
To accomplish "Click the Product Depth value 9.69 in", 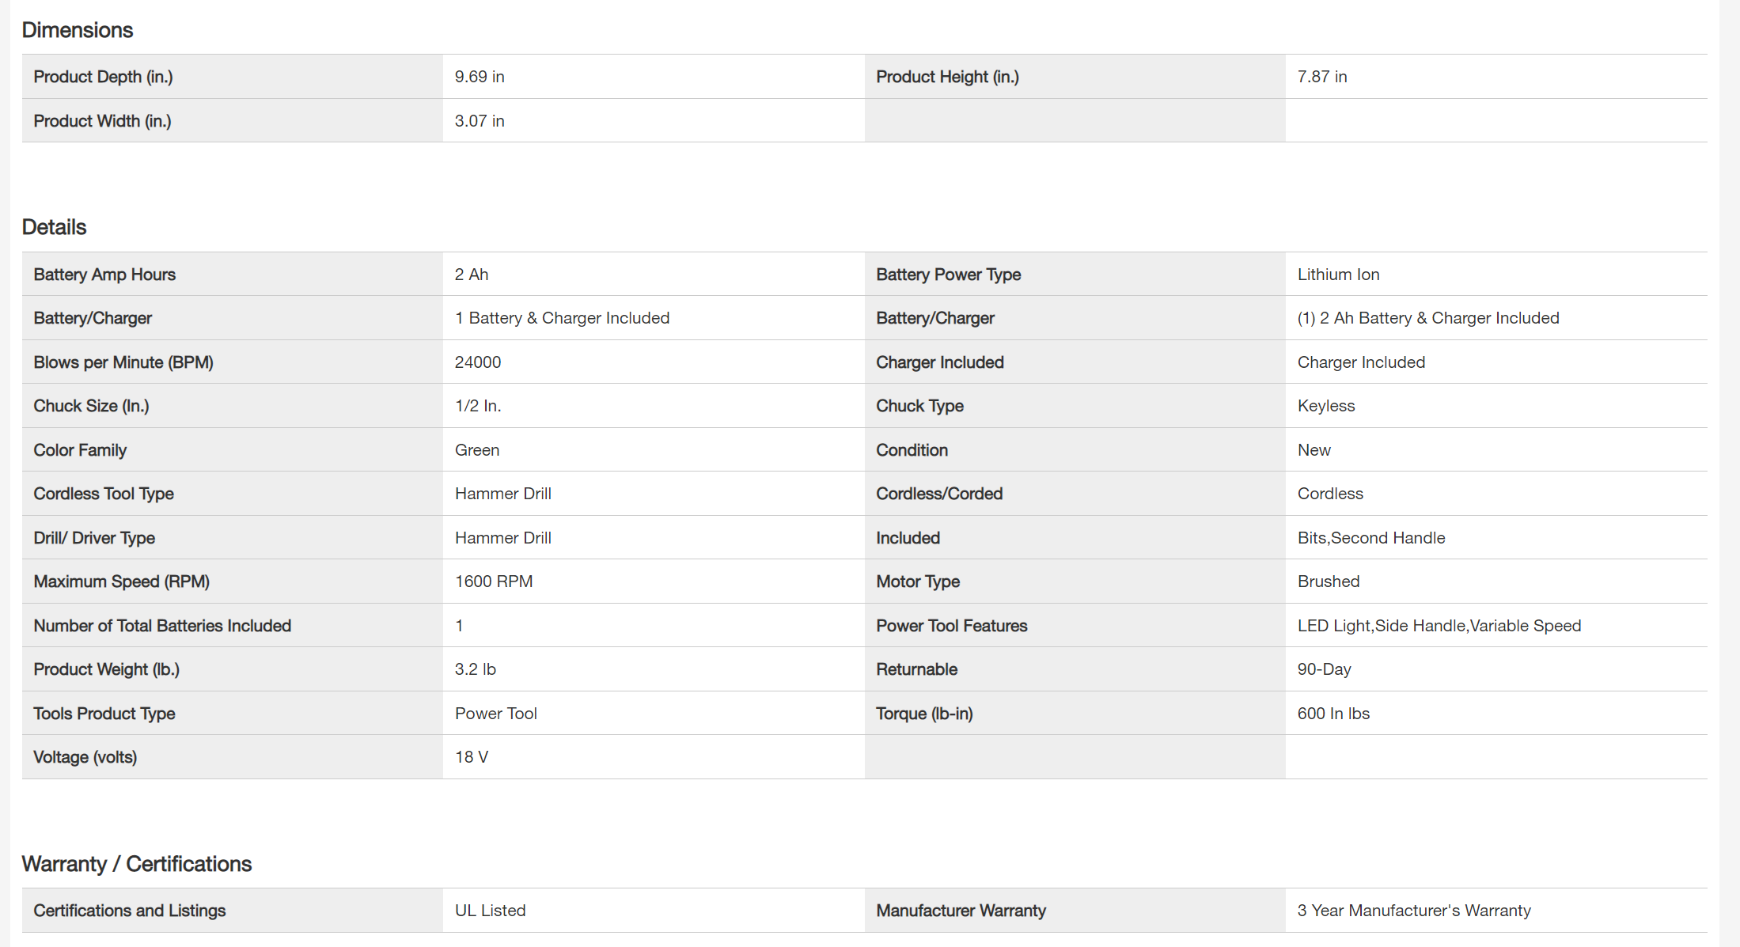I will pyautogui.click(x=480, y=77).
